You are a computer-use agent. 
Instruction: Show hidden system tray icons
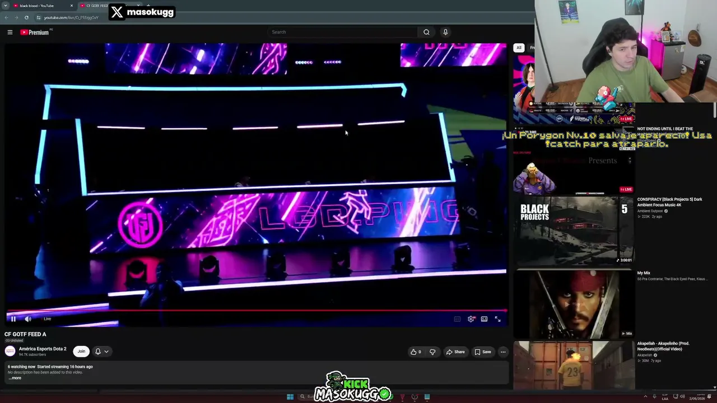coord(645,397)
